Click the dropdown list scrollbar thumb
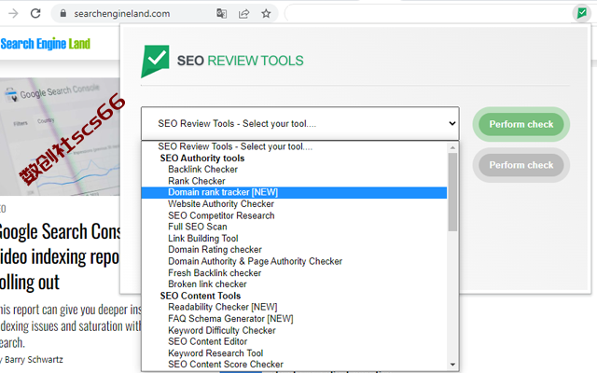 pos(452,192)
